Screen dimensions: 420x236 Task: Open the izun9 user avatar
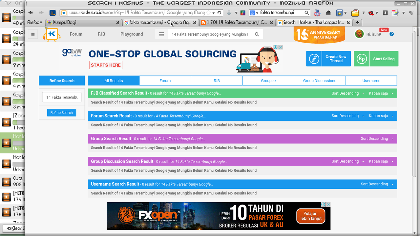tap(359, 34)
